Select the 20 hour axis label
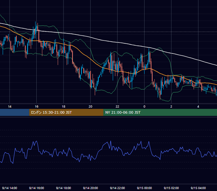 pyautogui.click(x=90, y=107)
